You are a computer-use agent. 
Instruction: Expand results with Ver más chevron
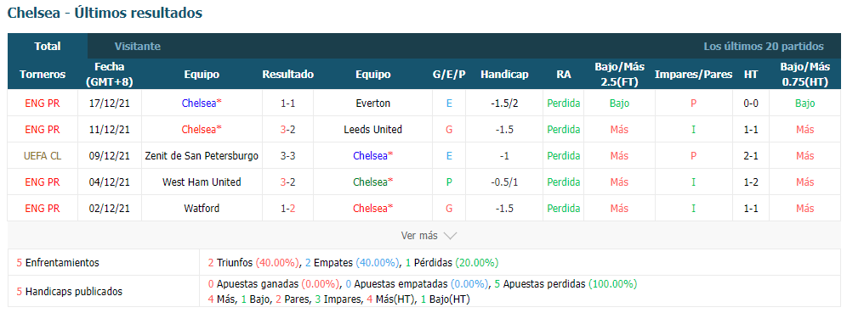[429, 236]
